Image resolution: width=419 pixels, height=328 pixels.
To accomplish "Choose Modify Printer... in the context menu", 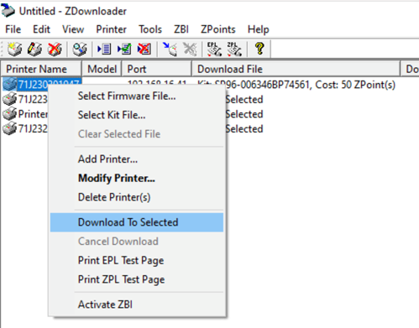I will click(137, 178).
